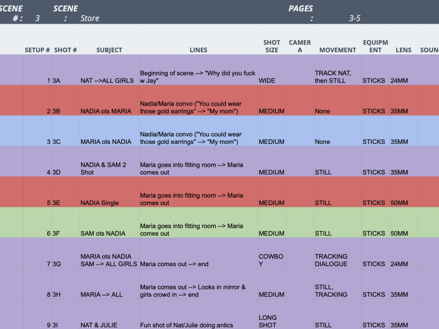This screenshot has height=329, width=439.
Task: Select shot cell 3B
Action: coord(65,100)
